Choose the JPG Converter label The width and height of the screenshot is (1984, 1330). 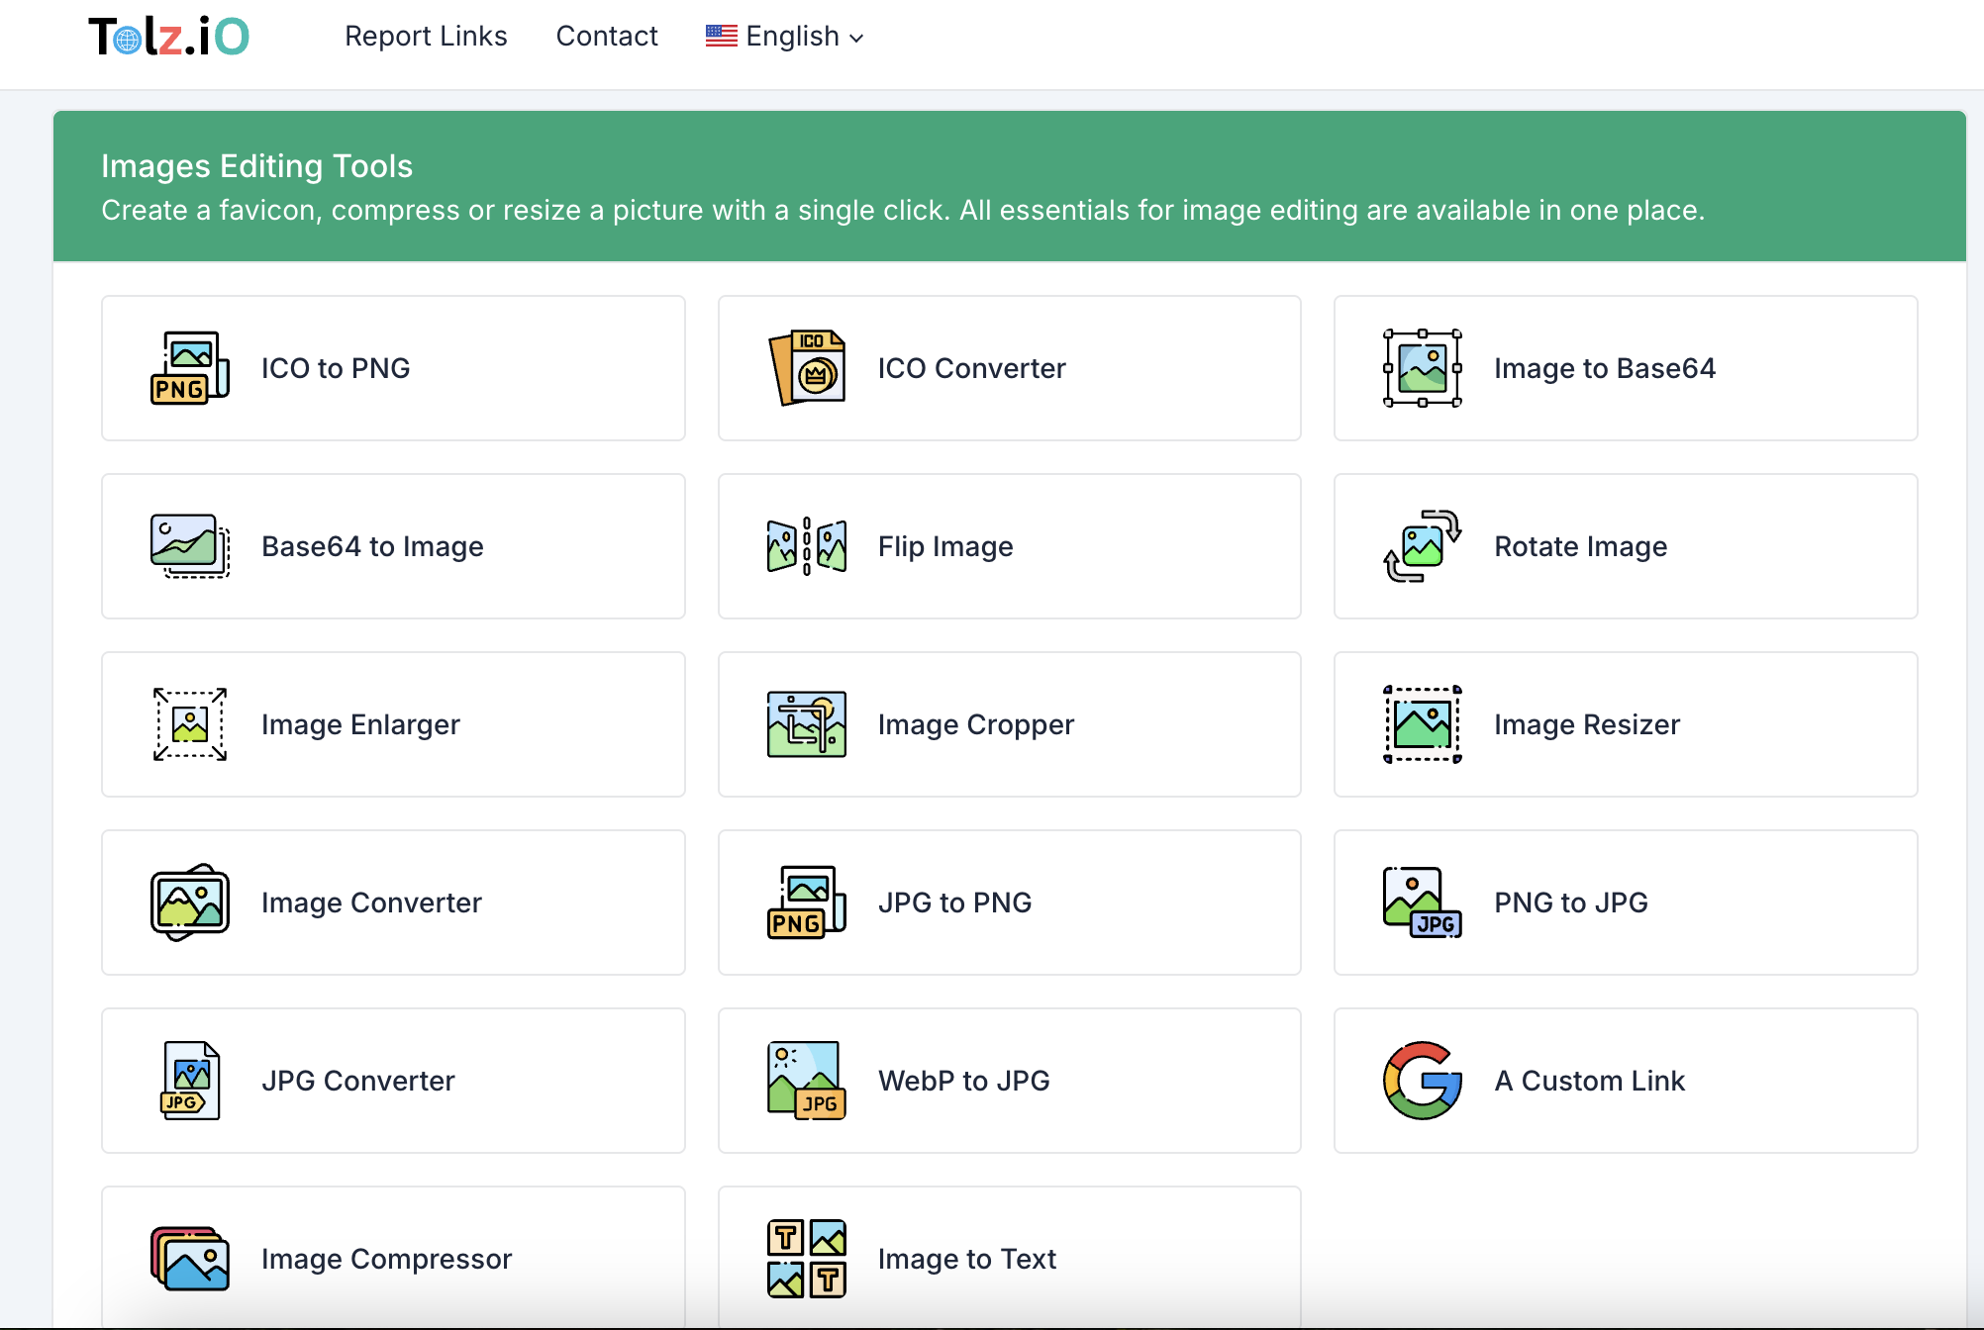(x=358, y=1081)
